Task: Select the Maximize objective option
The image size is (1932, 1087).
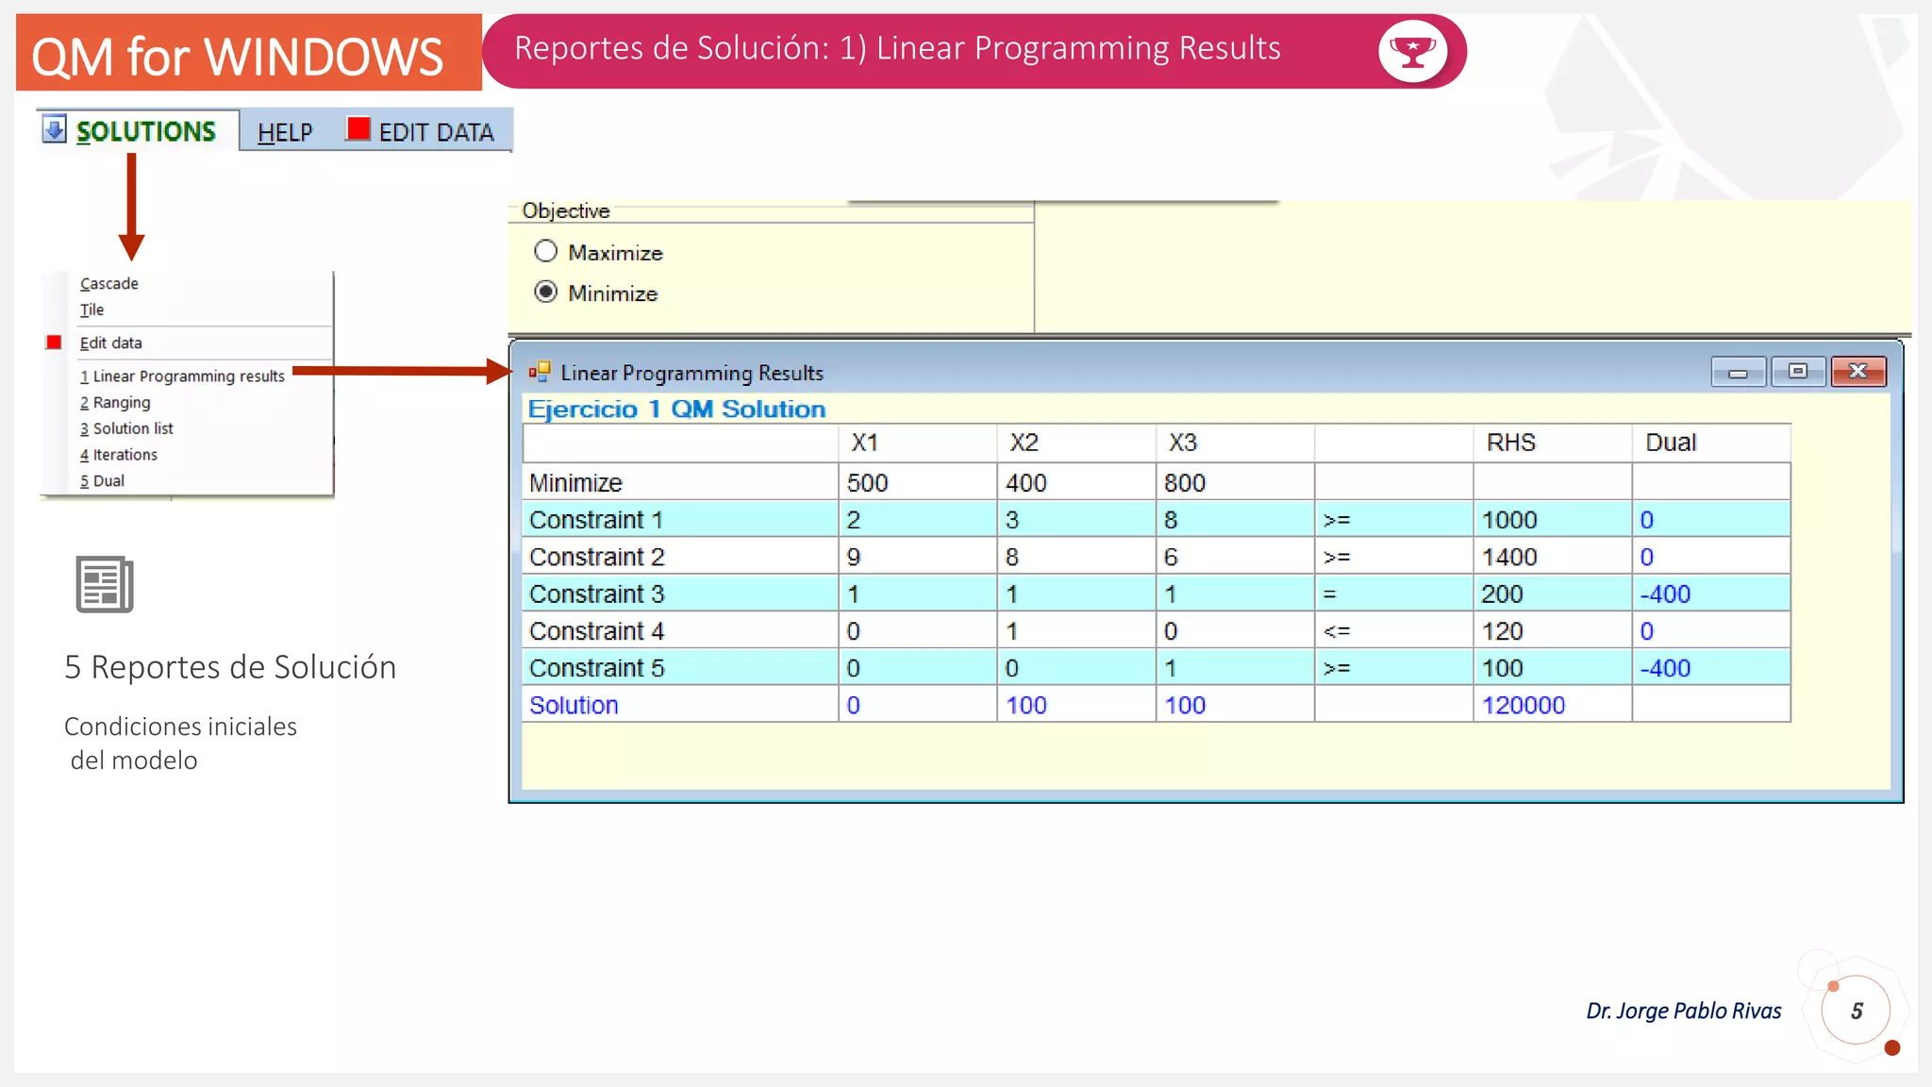Action: click(545, 252)
